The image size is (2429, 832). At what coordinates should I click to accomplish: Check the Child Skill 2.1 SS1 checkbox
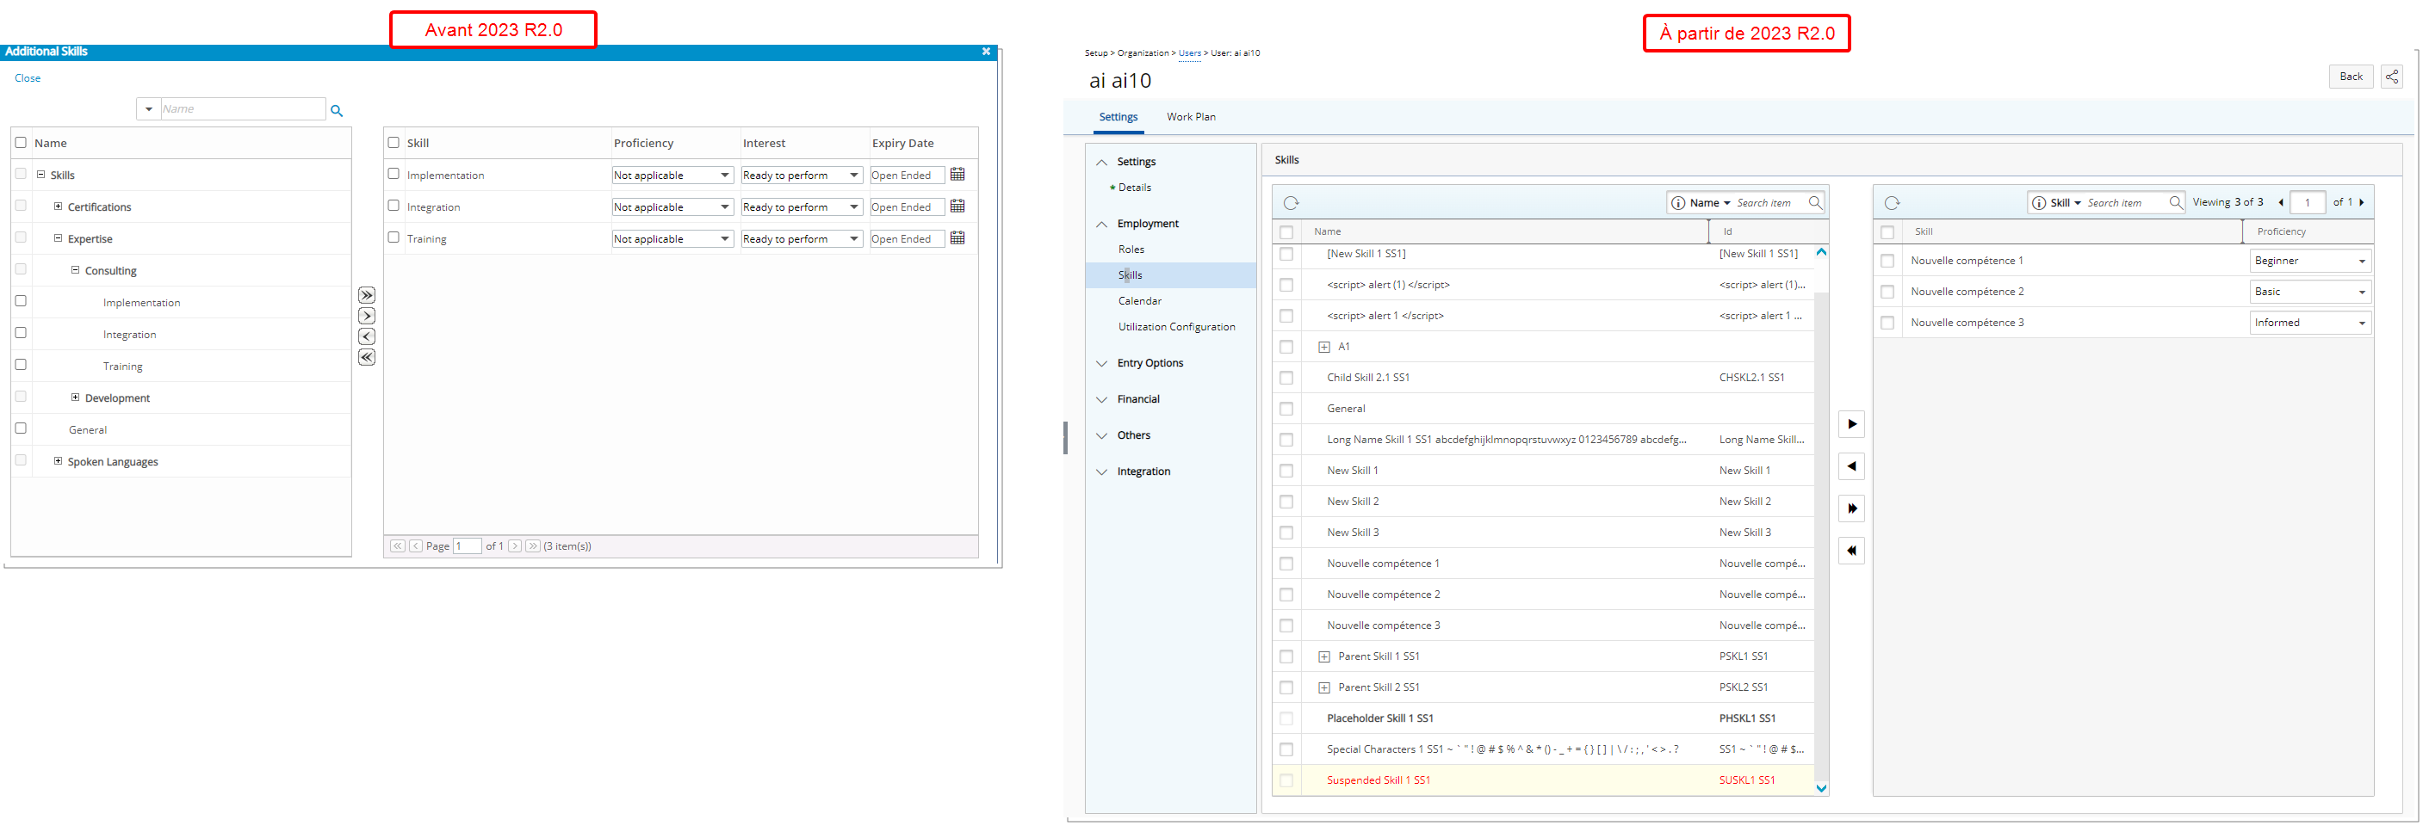point(1286,378)
